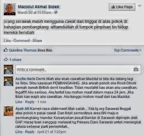This screenshot has width=144, height=136.
Task: Reply to Aszfia Haris's comment
Action: [x=30, y=102]
